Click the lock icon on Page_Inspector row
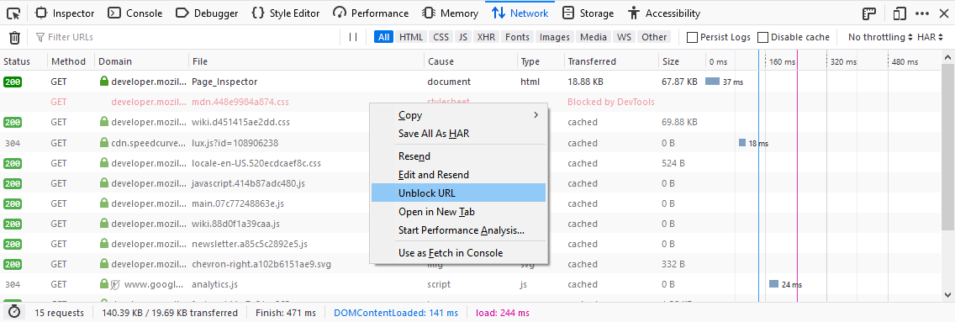The image size is (955, 322). coord(103,81)
